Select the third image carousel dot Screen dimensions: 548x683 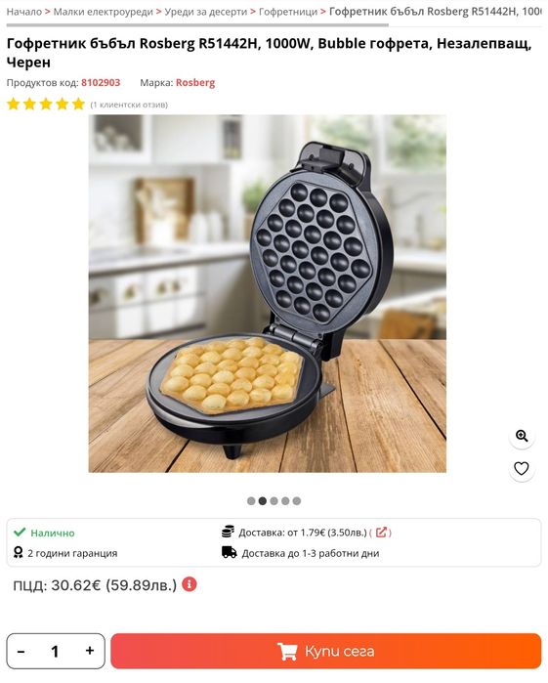[x=274, y=501]
